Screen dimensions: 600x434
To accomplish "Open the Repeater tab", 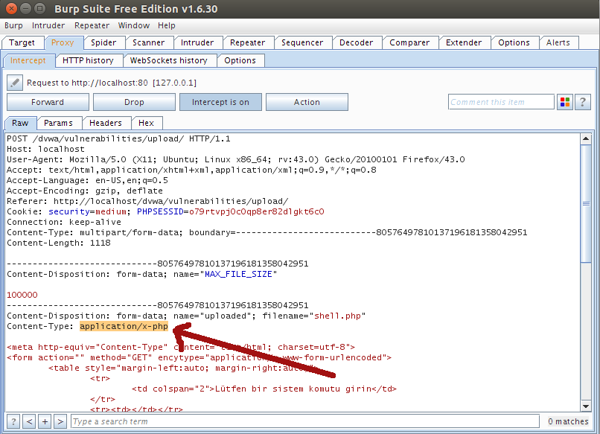I will [248, 42].
